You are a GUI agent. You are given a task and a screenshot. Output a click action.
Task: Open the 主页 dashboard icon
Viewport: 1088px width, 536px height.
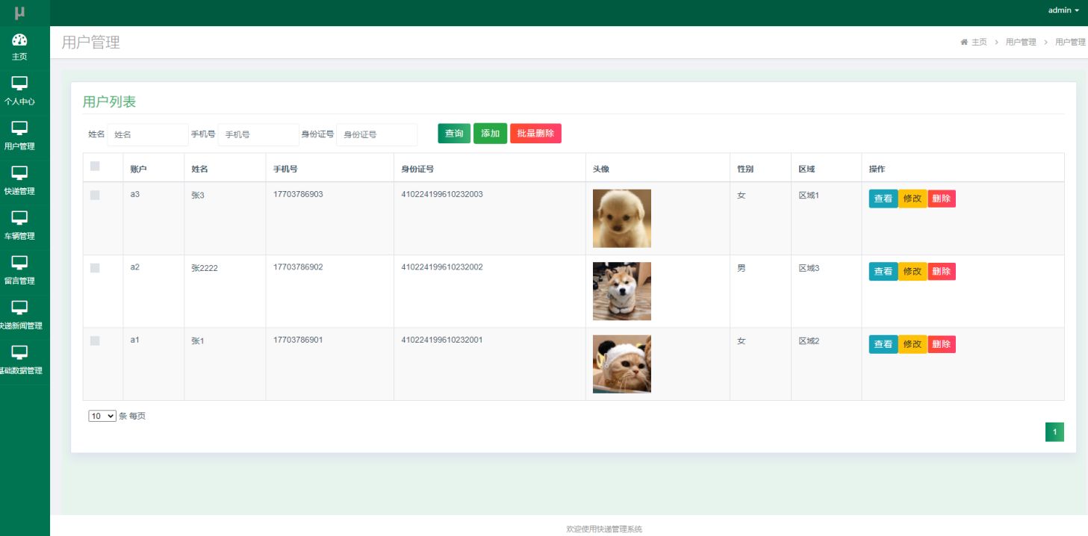[19, 40]
